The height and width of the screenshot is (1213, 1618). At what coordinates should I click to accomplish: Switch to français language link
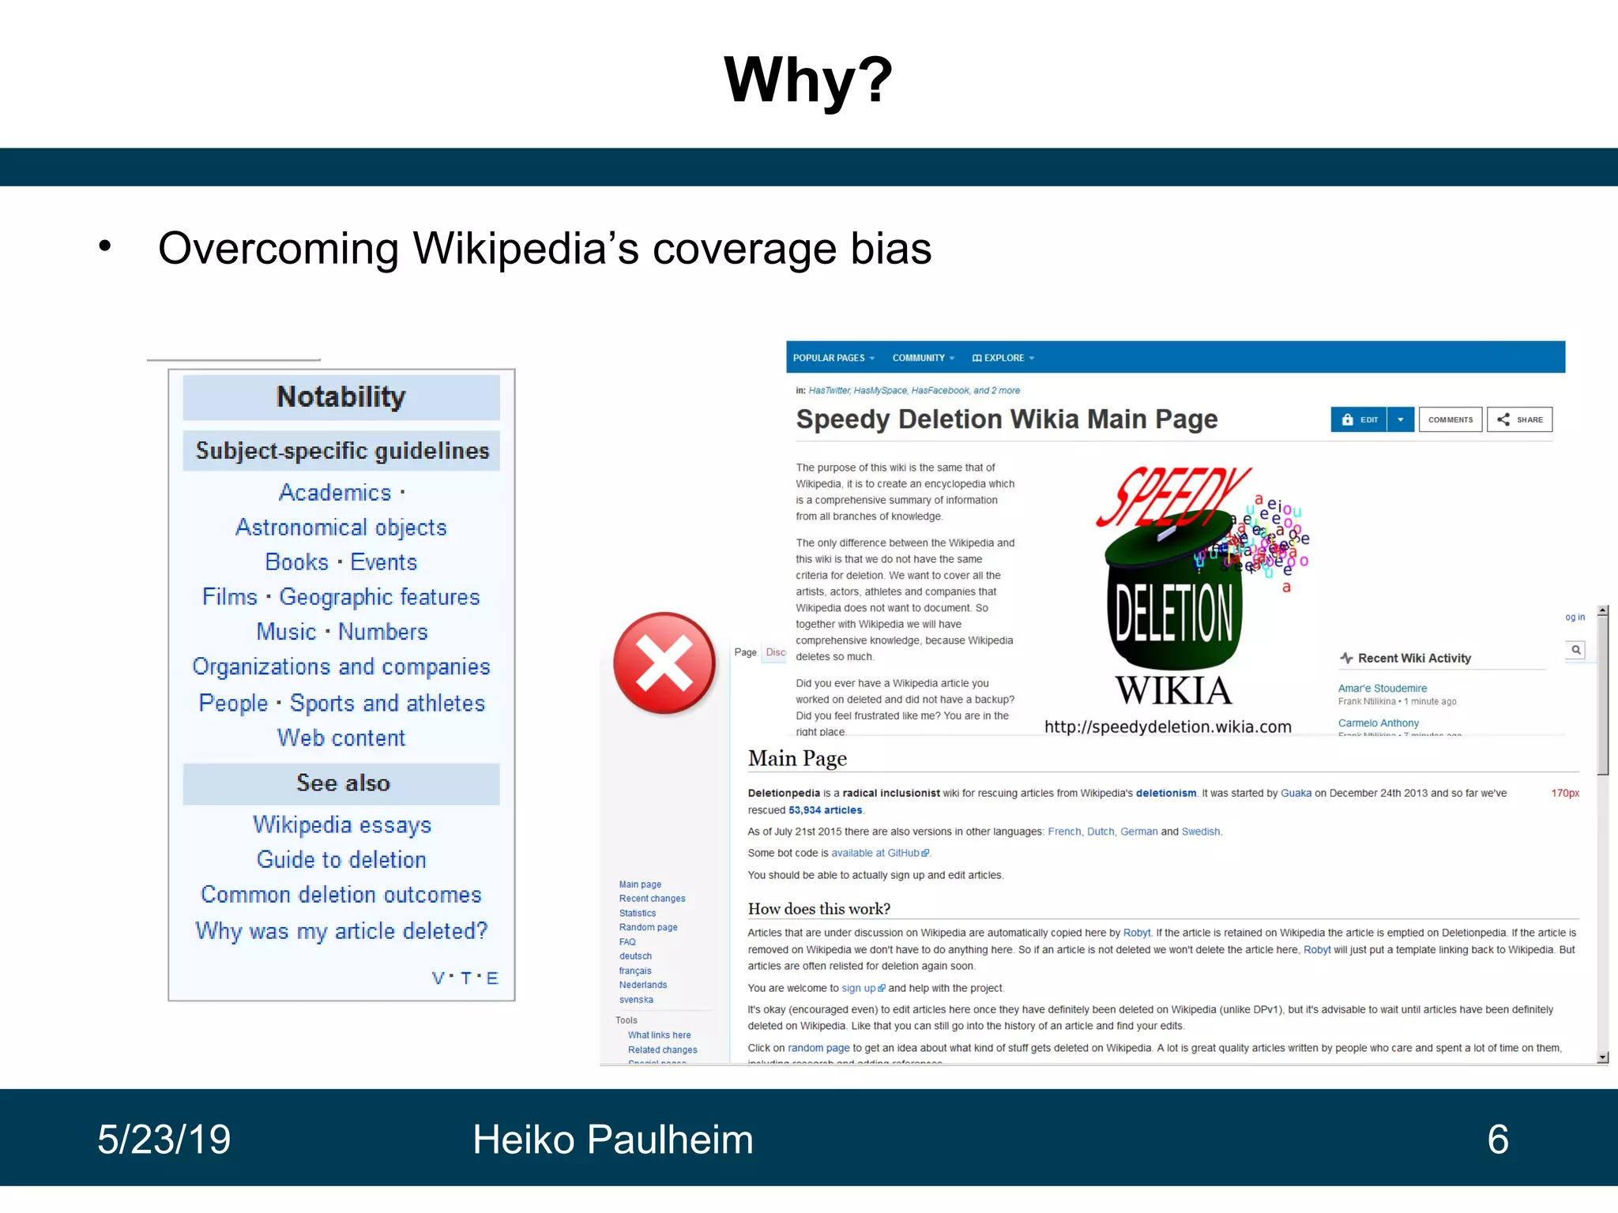[x=636, y=971]
